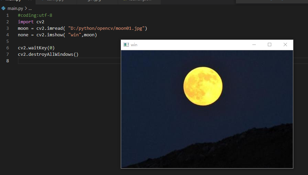The height and width of the screenshot is (175, 308).
Task: Click the 'import' keyword on line 2
Action: (x=26, y=22)
